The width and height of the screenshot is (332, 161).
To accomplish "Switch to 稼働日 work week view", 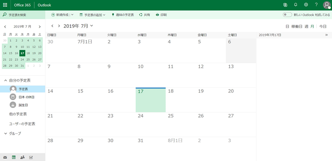I will click(297, 26).
